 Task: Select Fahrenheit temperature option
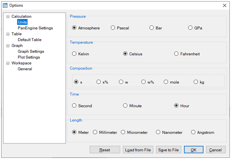pos(176,54)
